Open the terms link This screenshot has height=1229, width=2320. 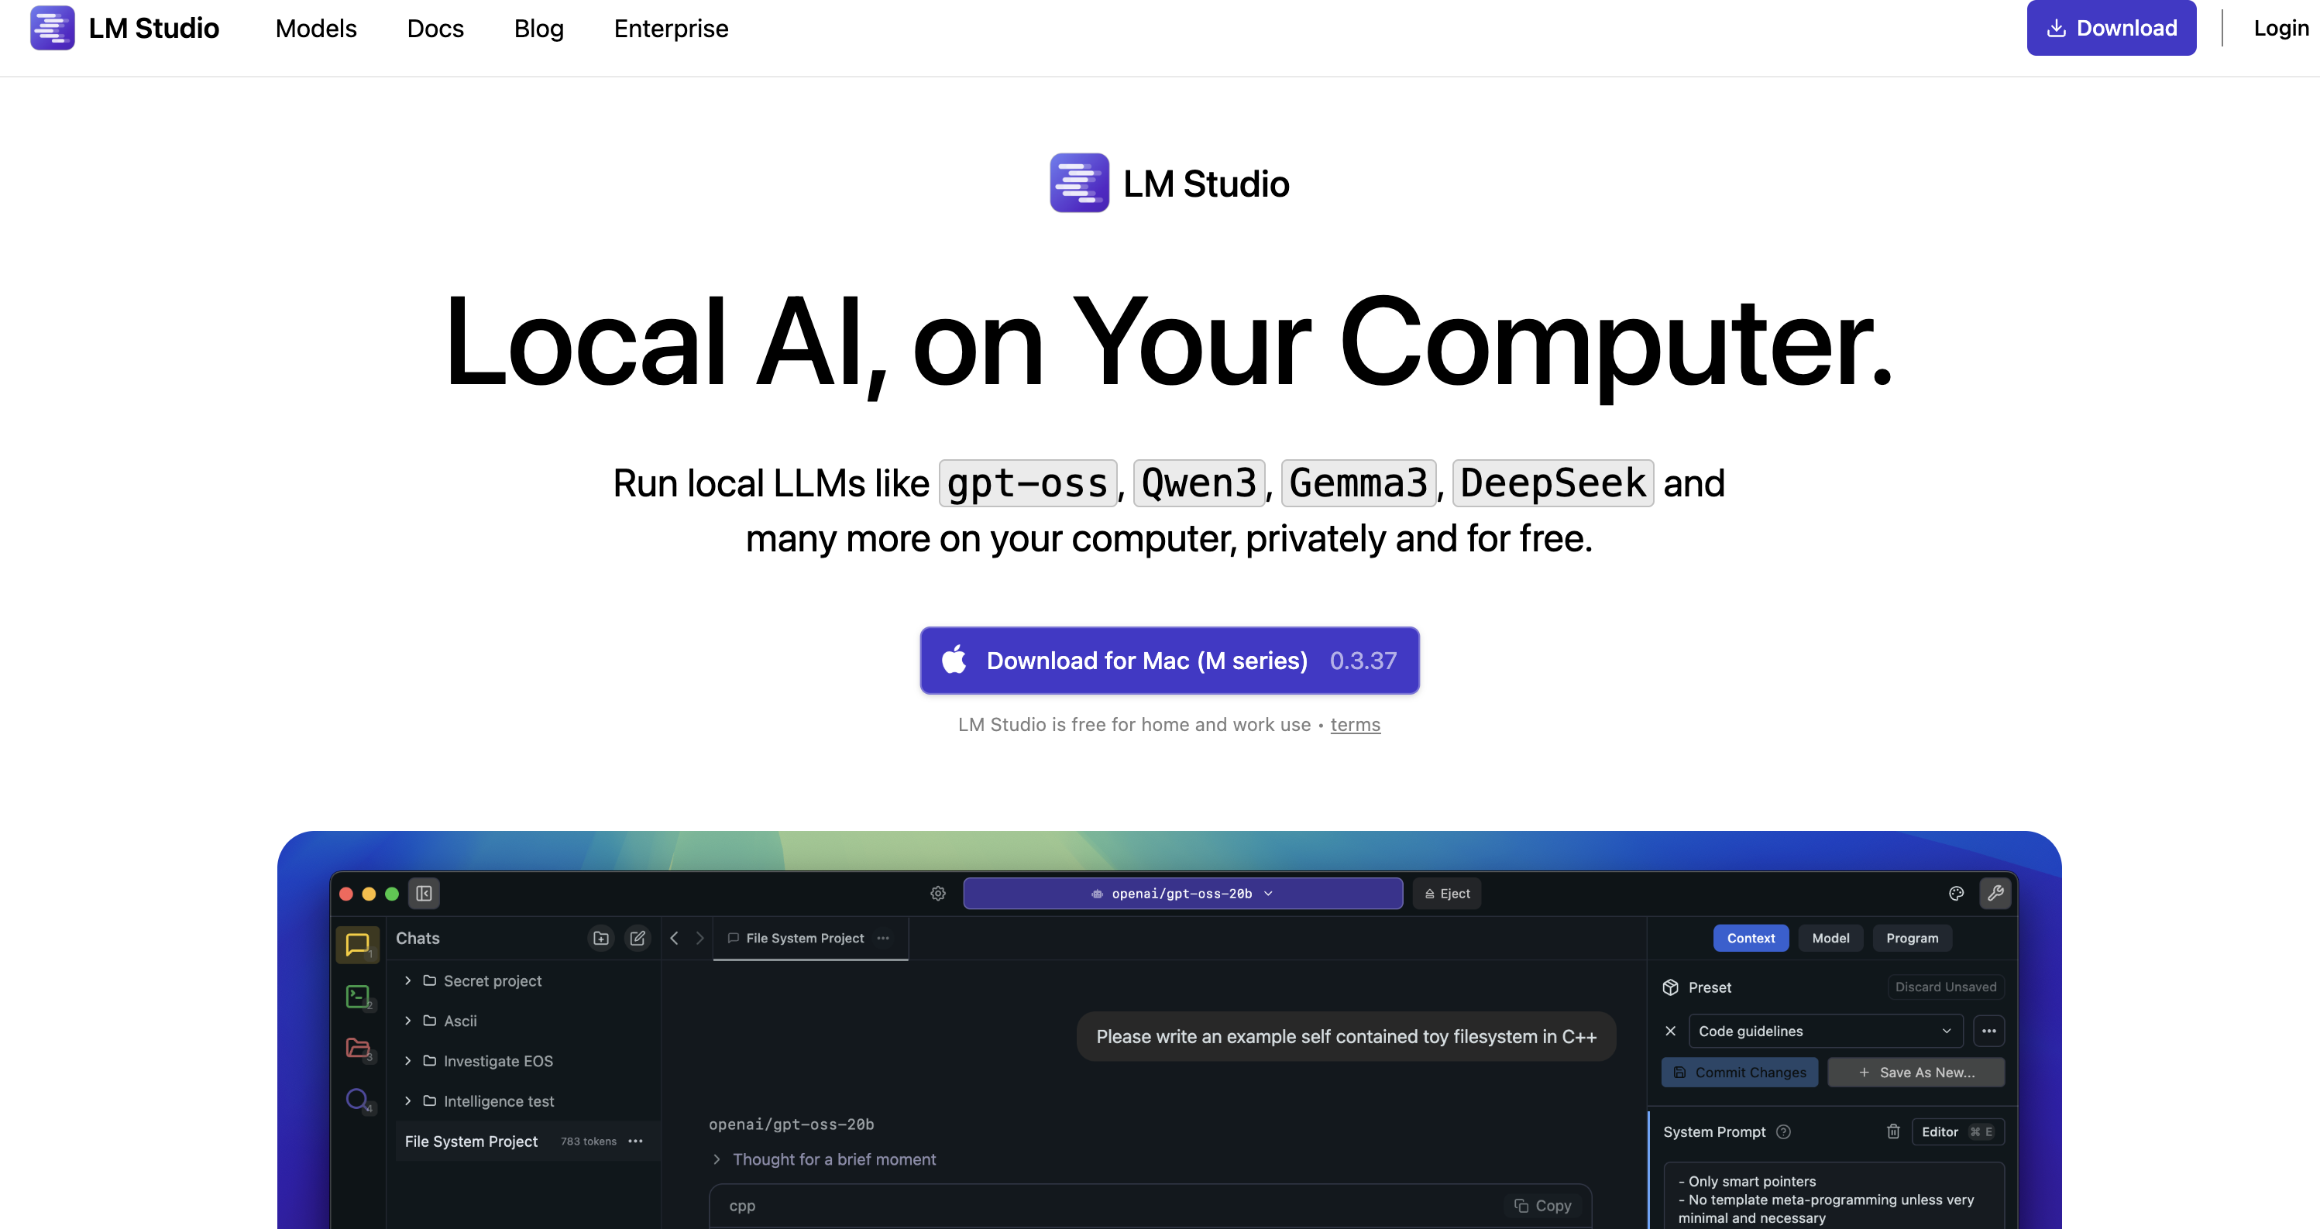click(1355, 725)
